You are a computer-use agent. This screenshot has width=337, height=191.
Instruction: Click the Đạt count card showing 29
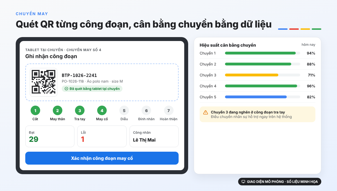[x=50, y=136]
